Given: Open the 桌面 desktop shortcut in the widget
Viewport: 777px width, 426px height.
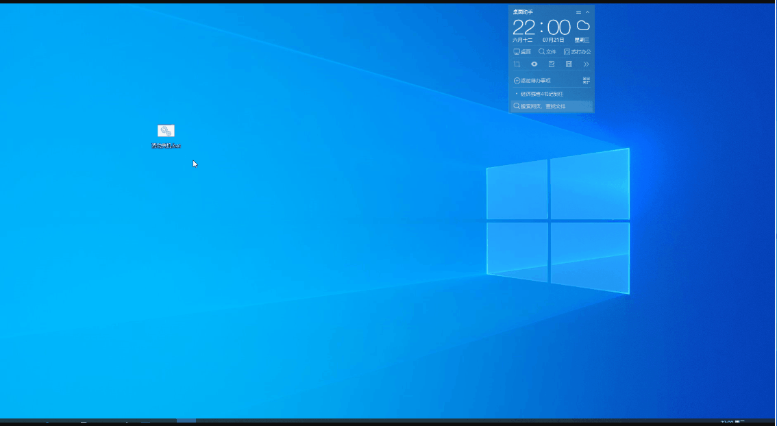Looking at the screenshot, I should point(522,51).
